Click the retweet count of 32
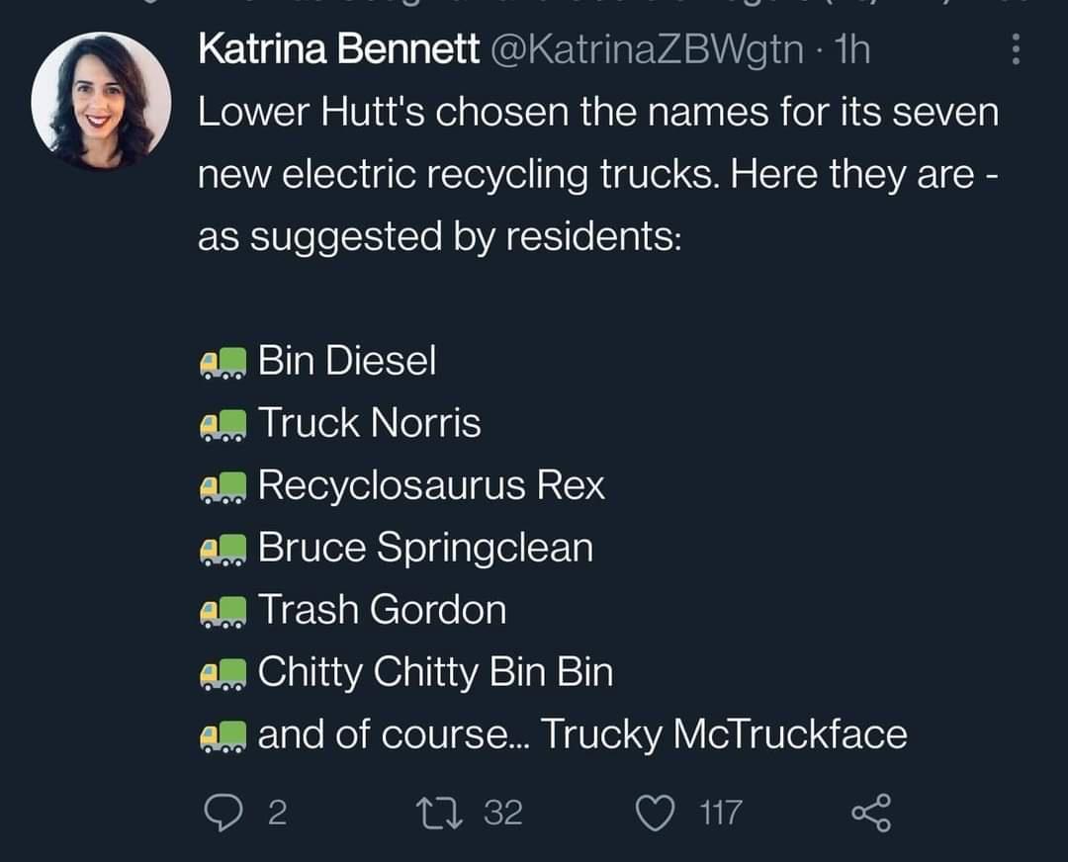The width and height of the screenshot is (1068, 862). (x=503, y=813)
